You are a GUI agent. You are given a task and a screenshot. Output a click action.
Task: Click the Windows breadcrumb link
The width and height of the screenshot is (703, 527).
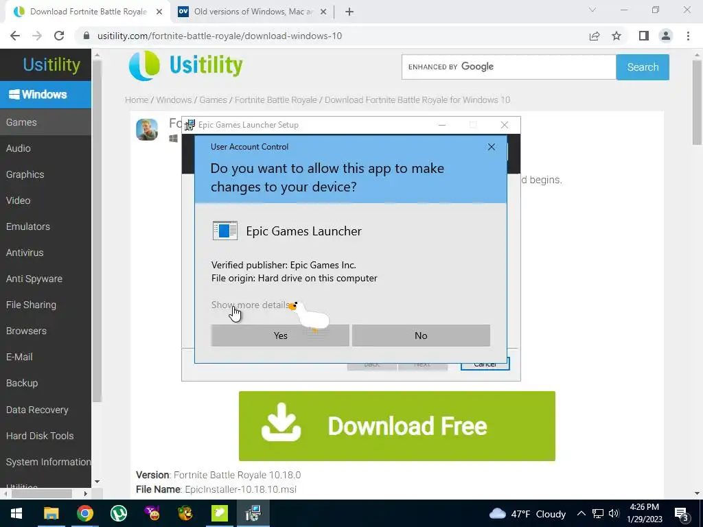(x=174, y=100)
